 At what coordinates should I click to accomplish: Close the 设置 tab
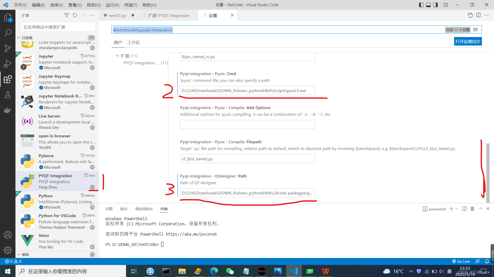pyautogui.click(x=232, y=15)
